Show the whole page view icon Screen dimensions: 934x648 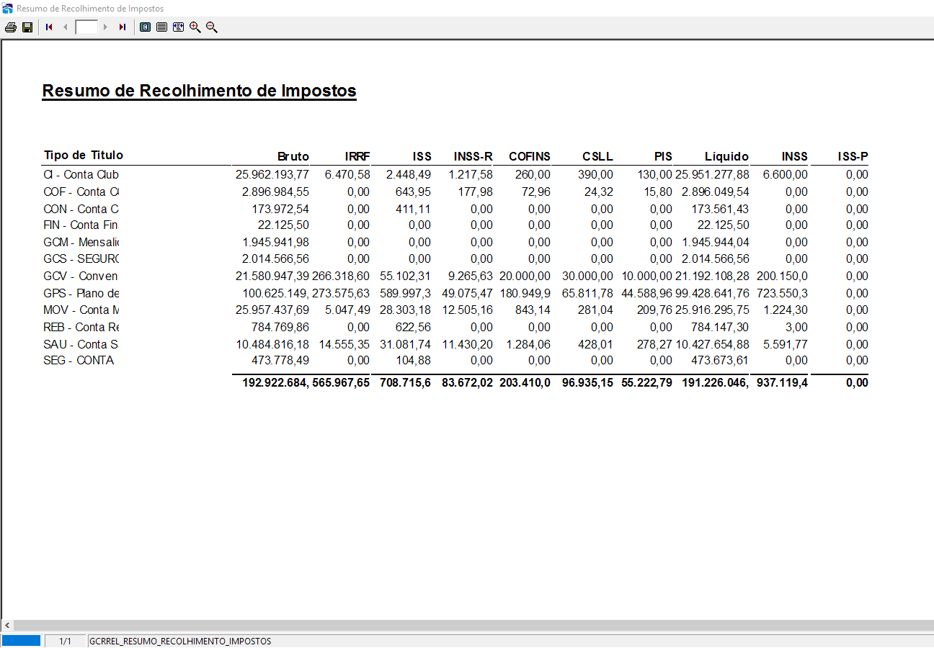pyautogui.click(x=145, y=27)
